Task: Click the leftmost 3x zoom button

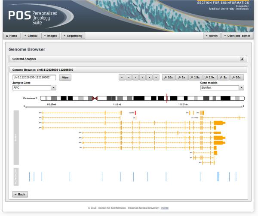Action: click(181, 78)
